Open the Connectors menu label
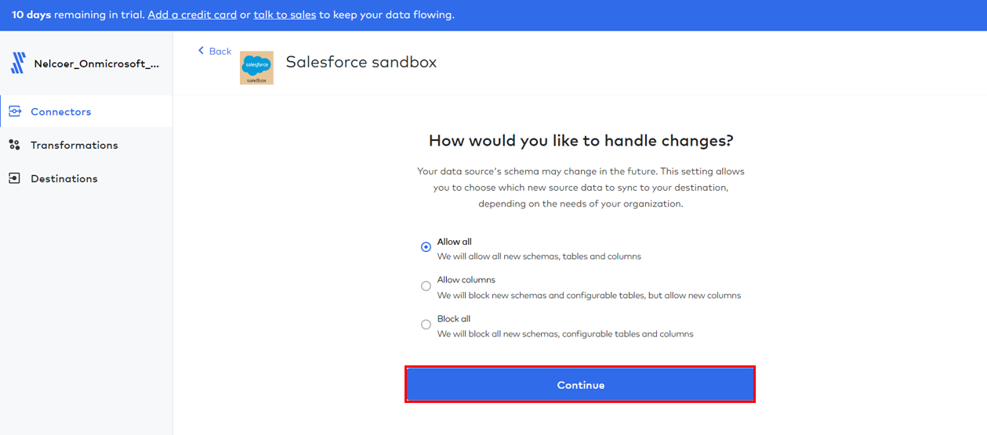 click(61, 112)
